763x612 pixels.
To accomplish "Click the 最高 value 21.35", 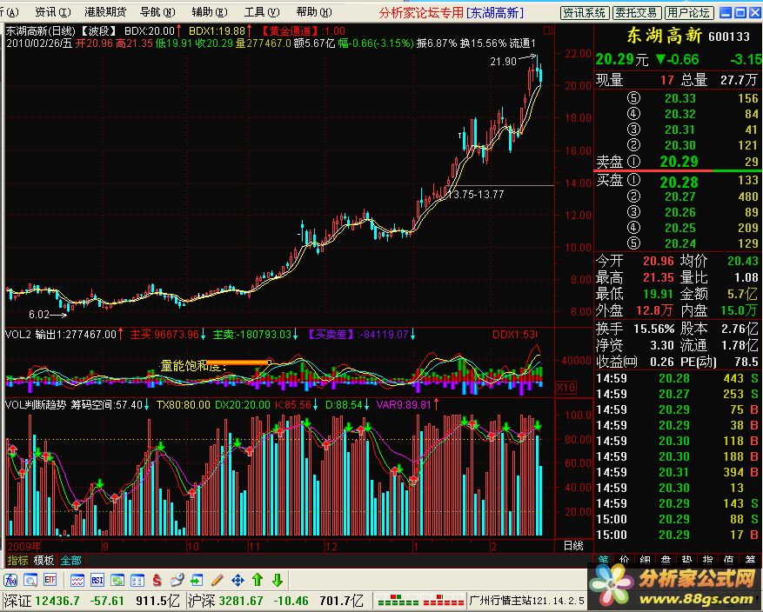I will click(659, 277).
